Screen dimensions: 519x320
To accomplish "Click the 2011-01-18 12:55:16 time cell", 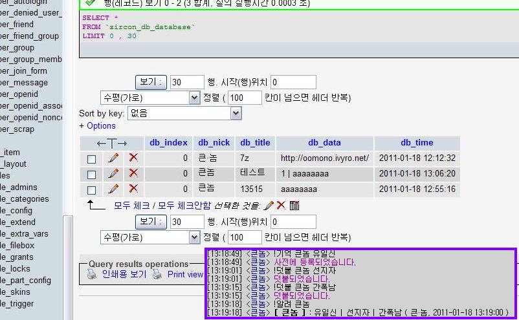I will point(417,189).
